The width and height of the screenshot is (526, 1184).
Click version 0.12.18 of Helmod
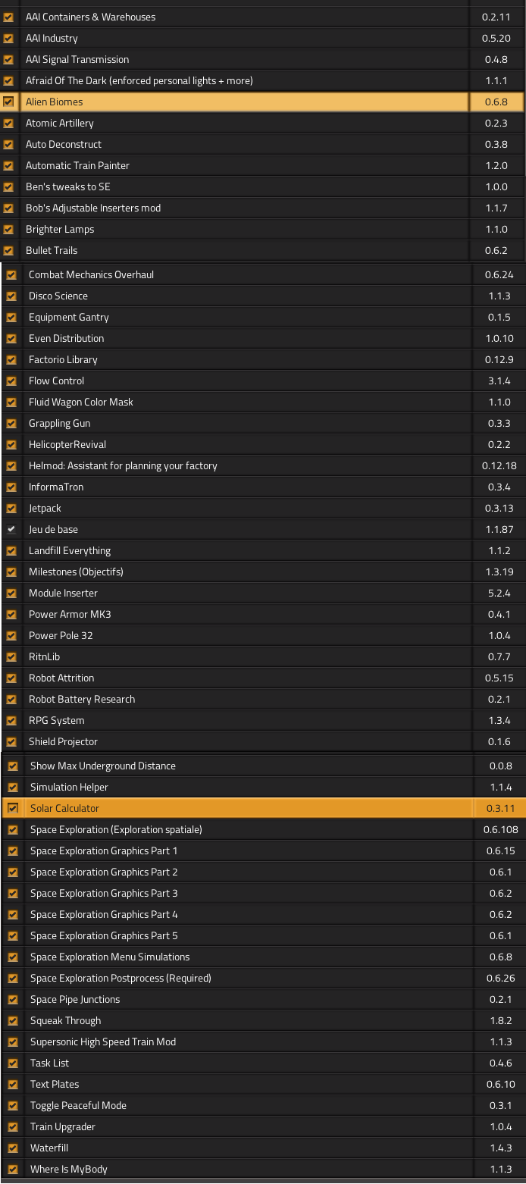tap(499, 465)
